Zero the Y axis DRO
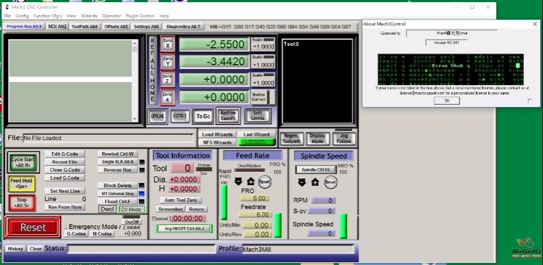The height and width of the screenshot is (265, 543). (168, 62)
